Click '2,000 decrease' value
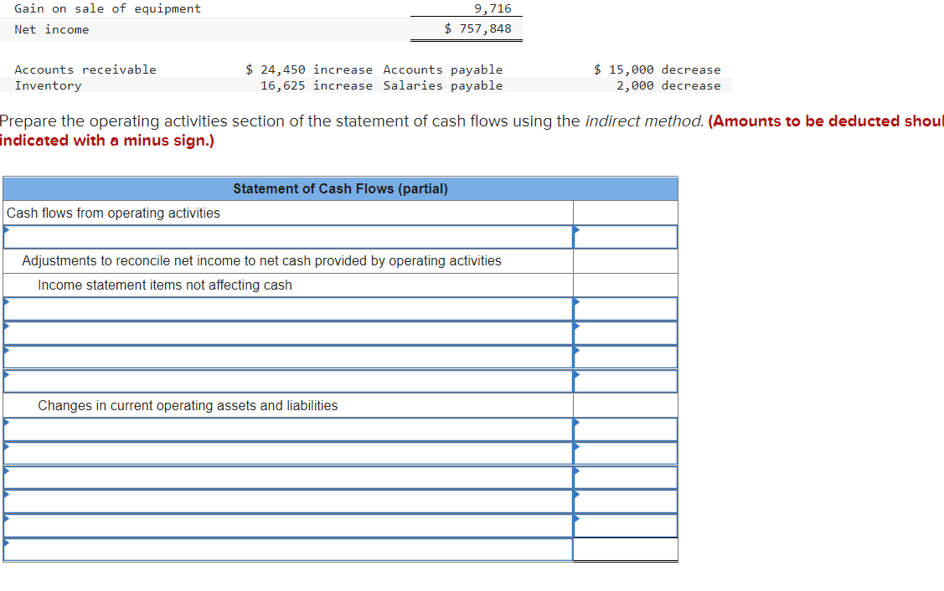The height and width of the screenshot is (591, 944). [668, 85]
